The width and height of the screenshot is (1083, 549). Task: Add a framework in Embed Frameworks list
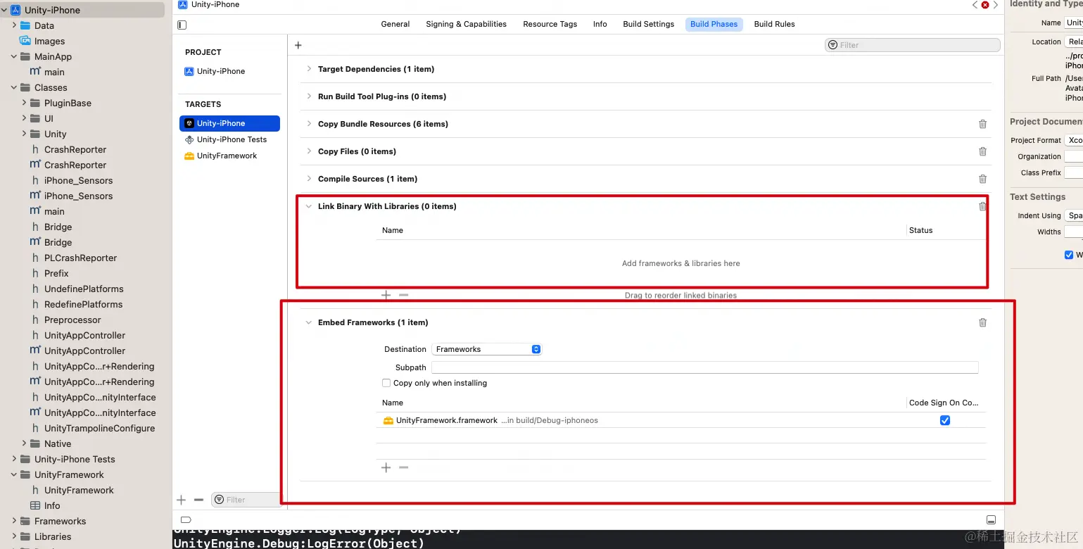[x=386, y=467]
